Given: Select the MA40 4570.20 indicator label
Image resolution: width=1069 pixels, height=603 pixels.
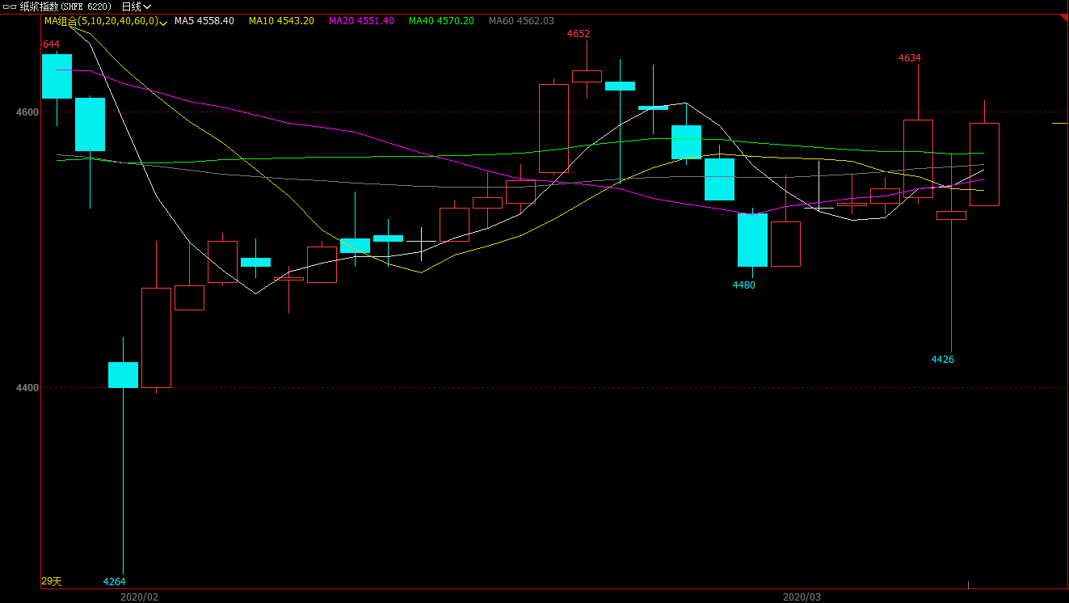Looking at the screenshot, I should click(x=441, y=21).
